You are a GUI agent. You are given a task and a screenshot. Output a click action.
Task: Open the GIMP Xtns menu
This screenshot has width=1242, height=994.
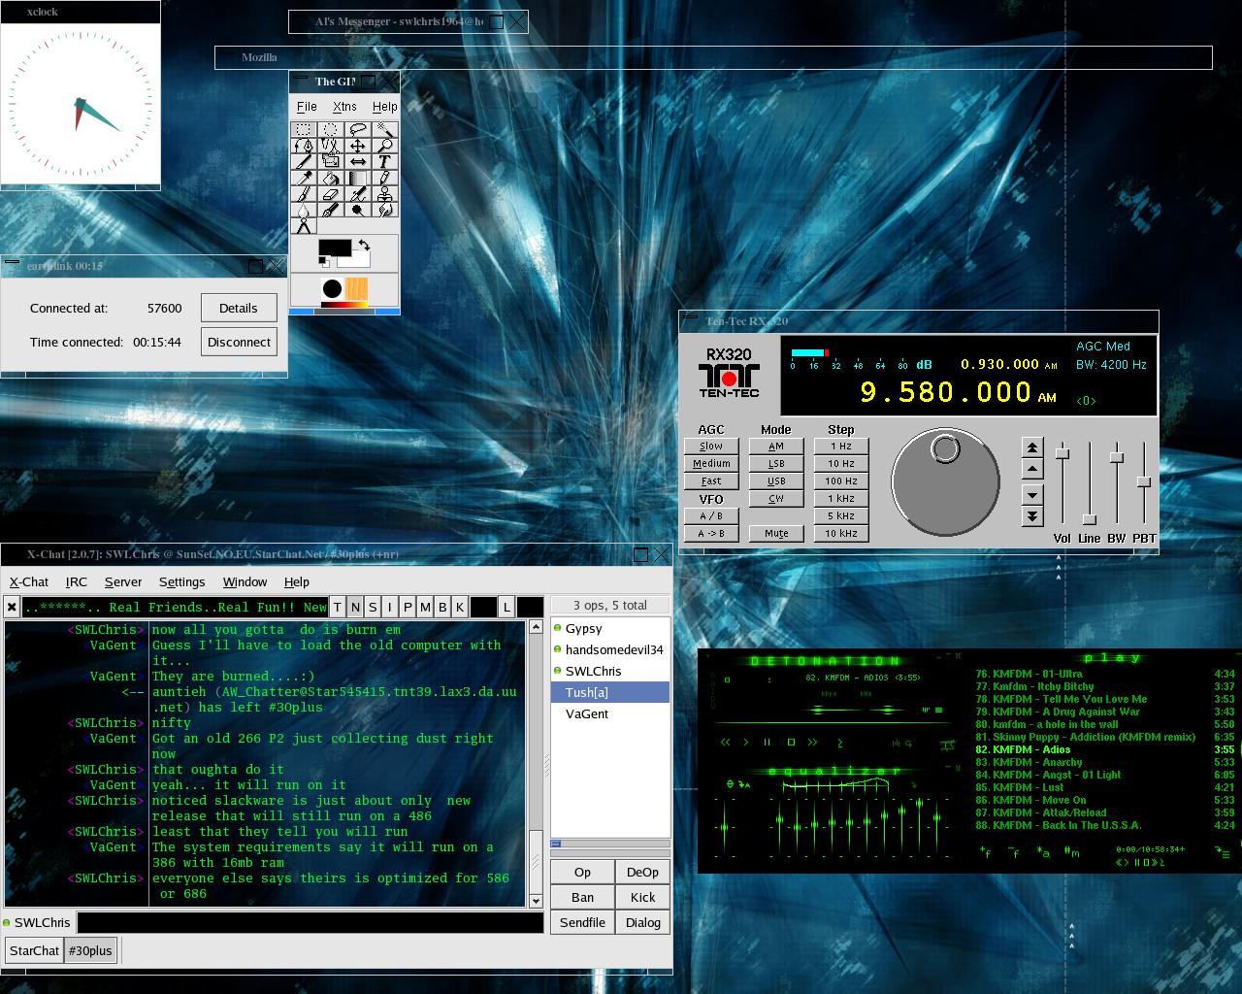point(344,107)
